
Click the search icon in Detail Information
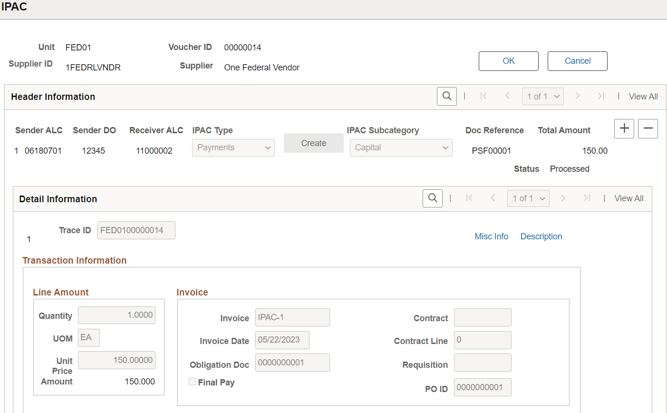point(432,198)
